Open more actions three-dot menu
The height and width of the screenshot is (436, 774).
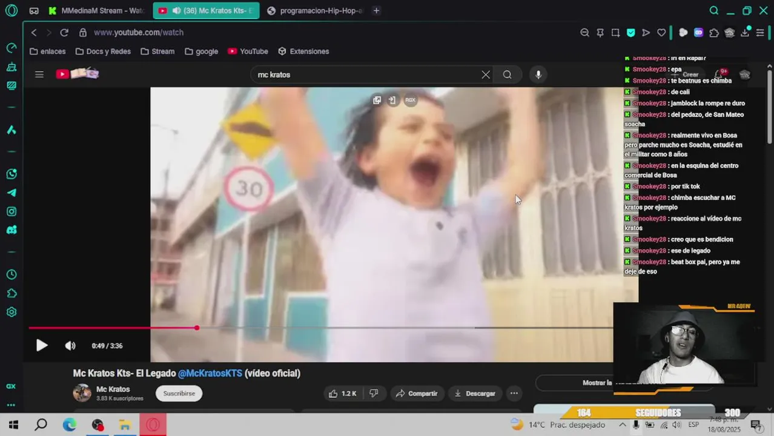(514, 394)
